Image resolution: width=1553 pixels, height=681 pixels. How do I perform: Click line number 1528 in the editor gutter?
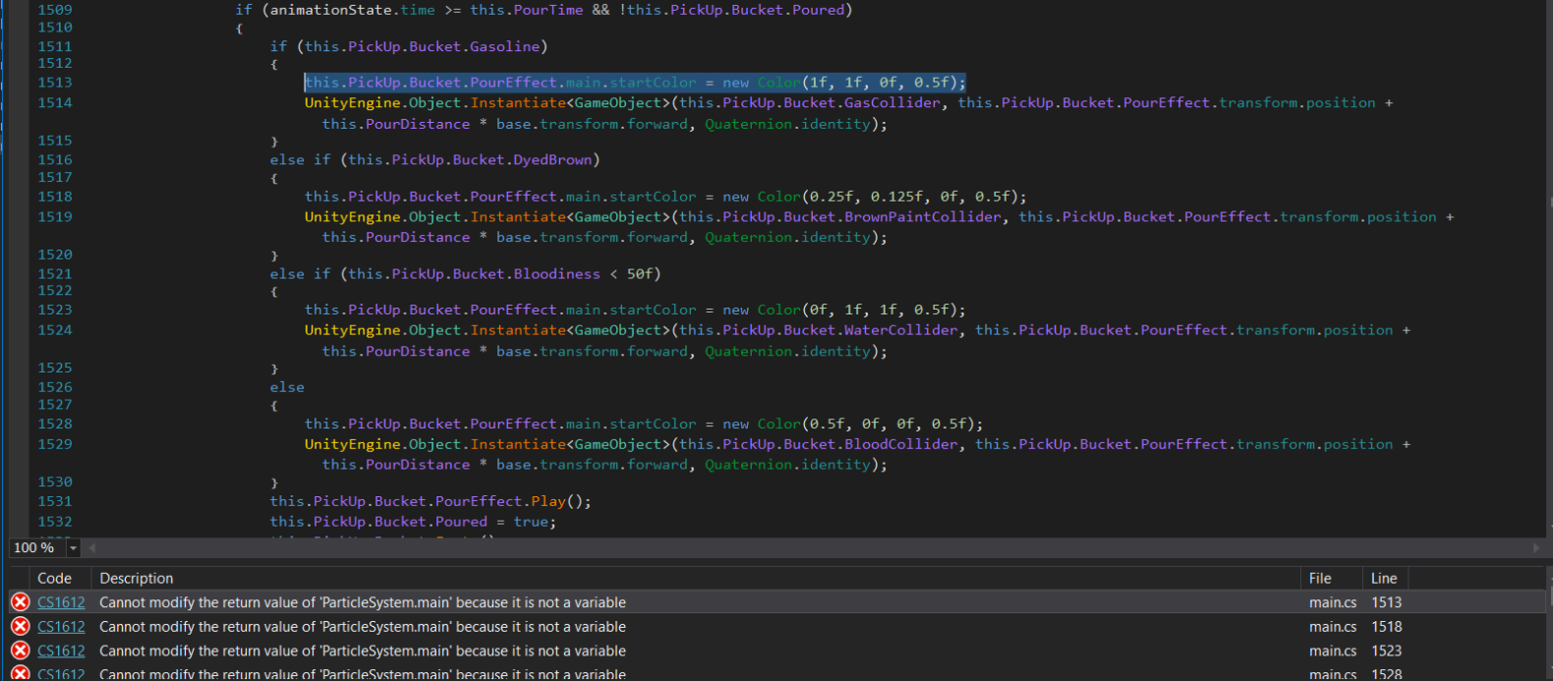point(55,424)
